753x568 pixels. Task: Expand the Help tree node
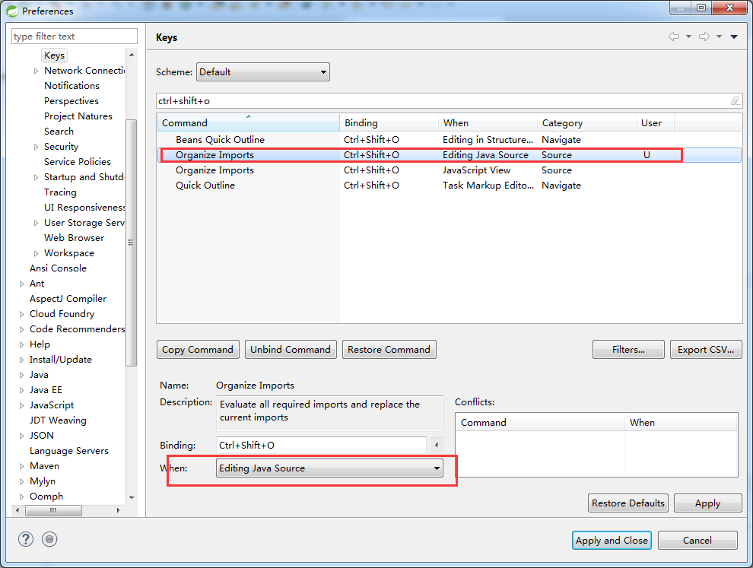click(21, 344)
